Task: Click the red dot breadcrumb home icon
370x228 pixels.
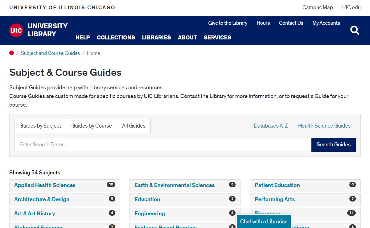Action: pos(12,53)
